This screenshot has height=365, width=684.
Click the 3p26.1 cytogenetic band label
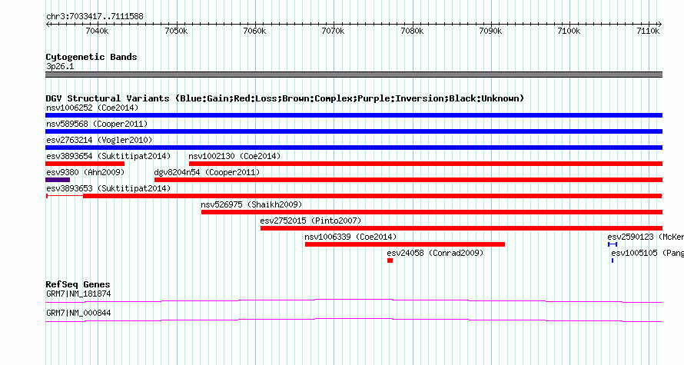pyautogui.click(x=60, y=67)
